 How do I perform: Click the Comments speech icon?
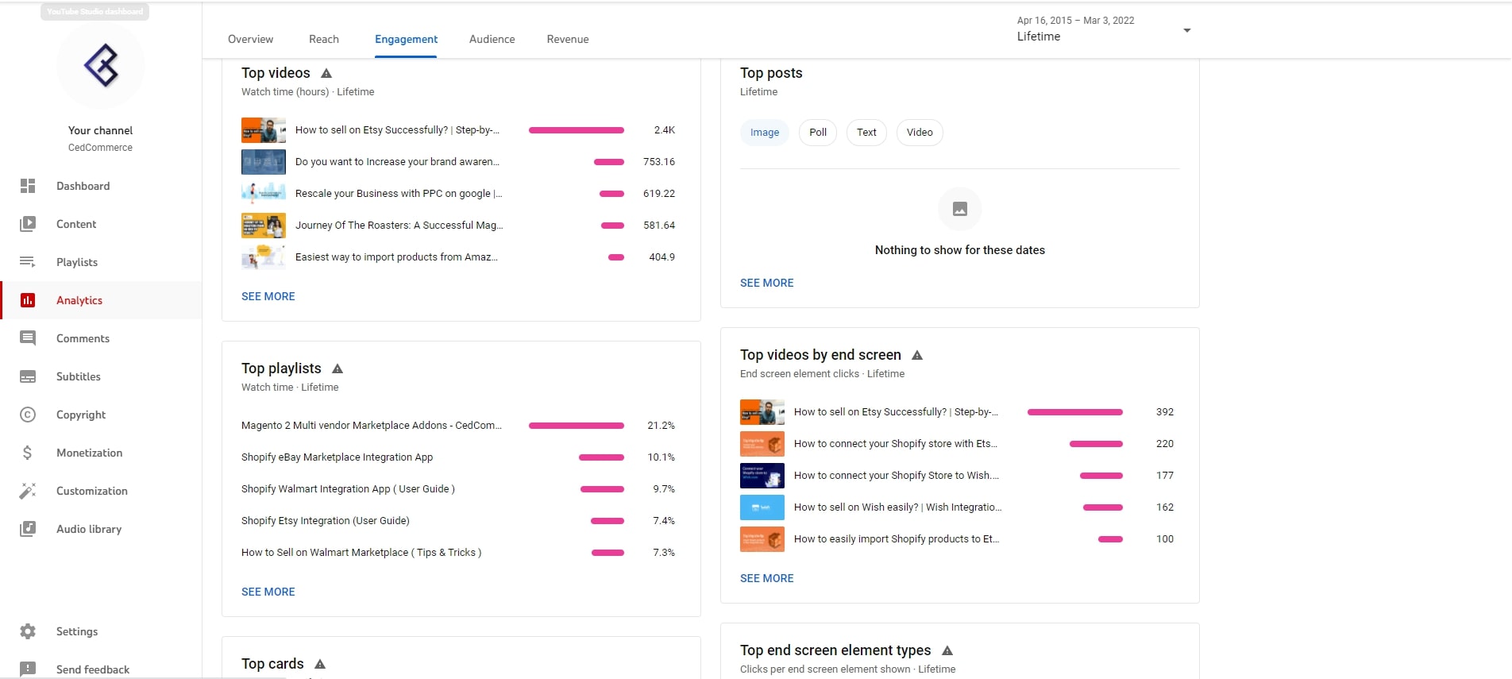point(28,338)
